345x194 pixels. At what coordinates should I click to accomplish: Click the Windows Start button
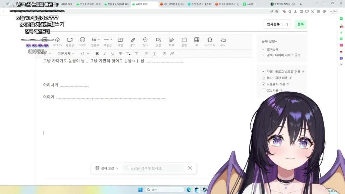[x=141, y=190]
